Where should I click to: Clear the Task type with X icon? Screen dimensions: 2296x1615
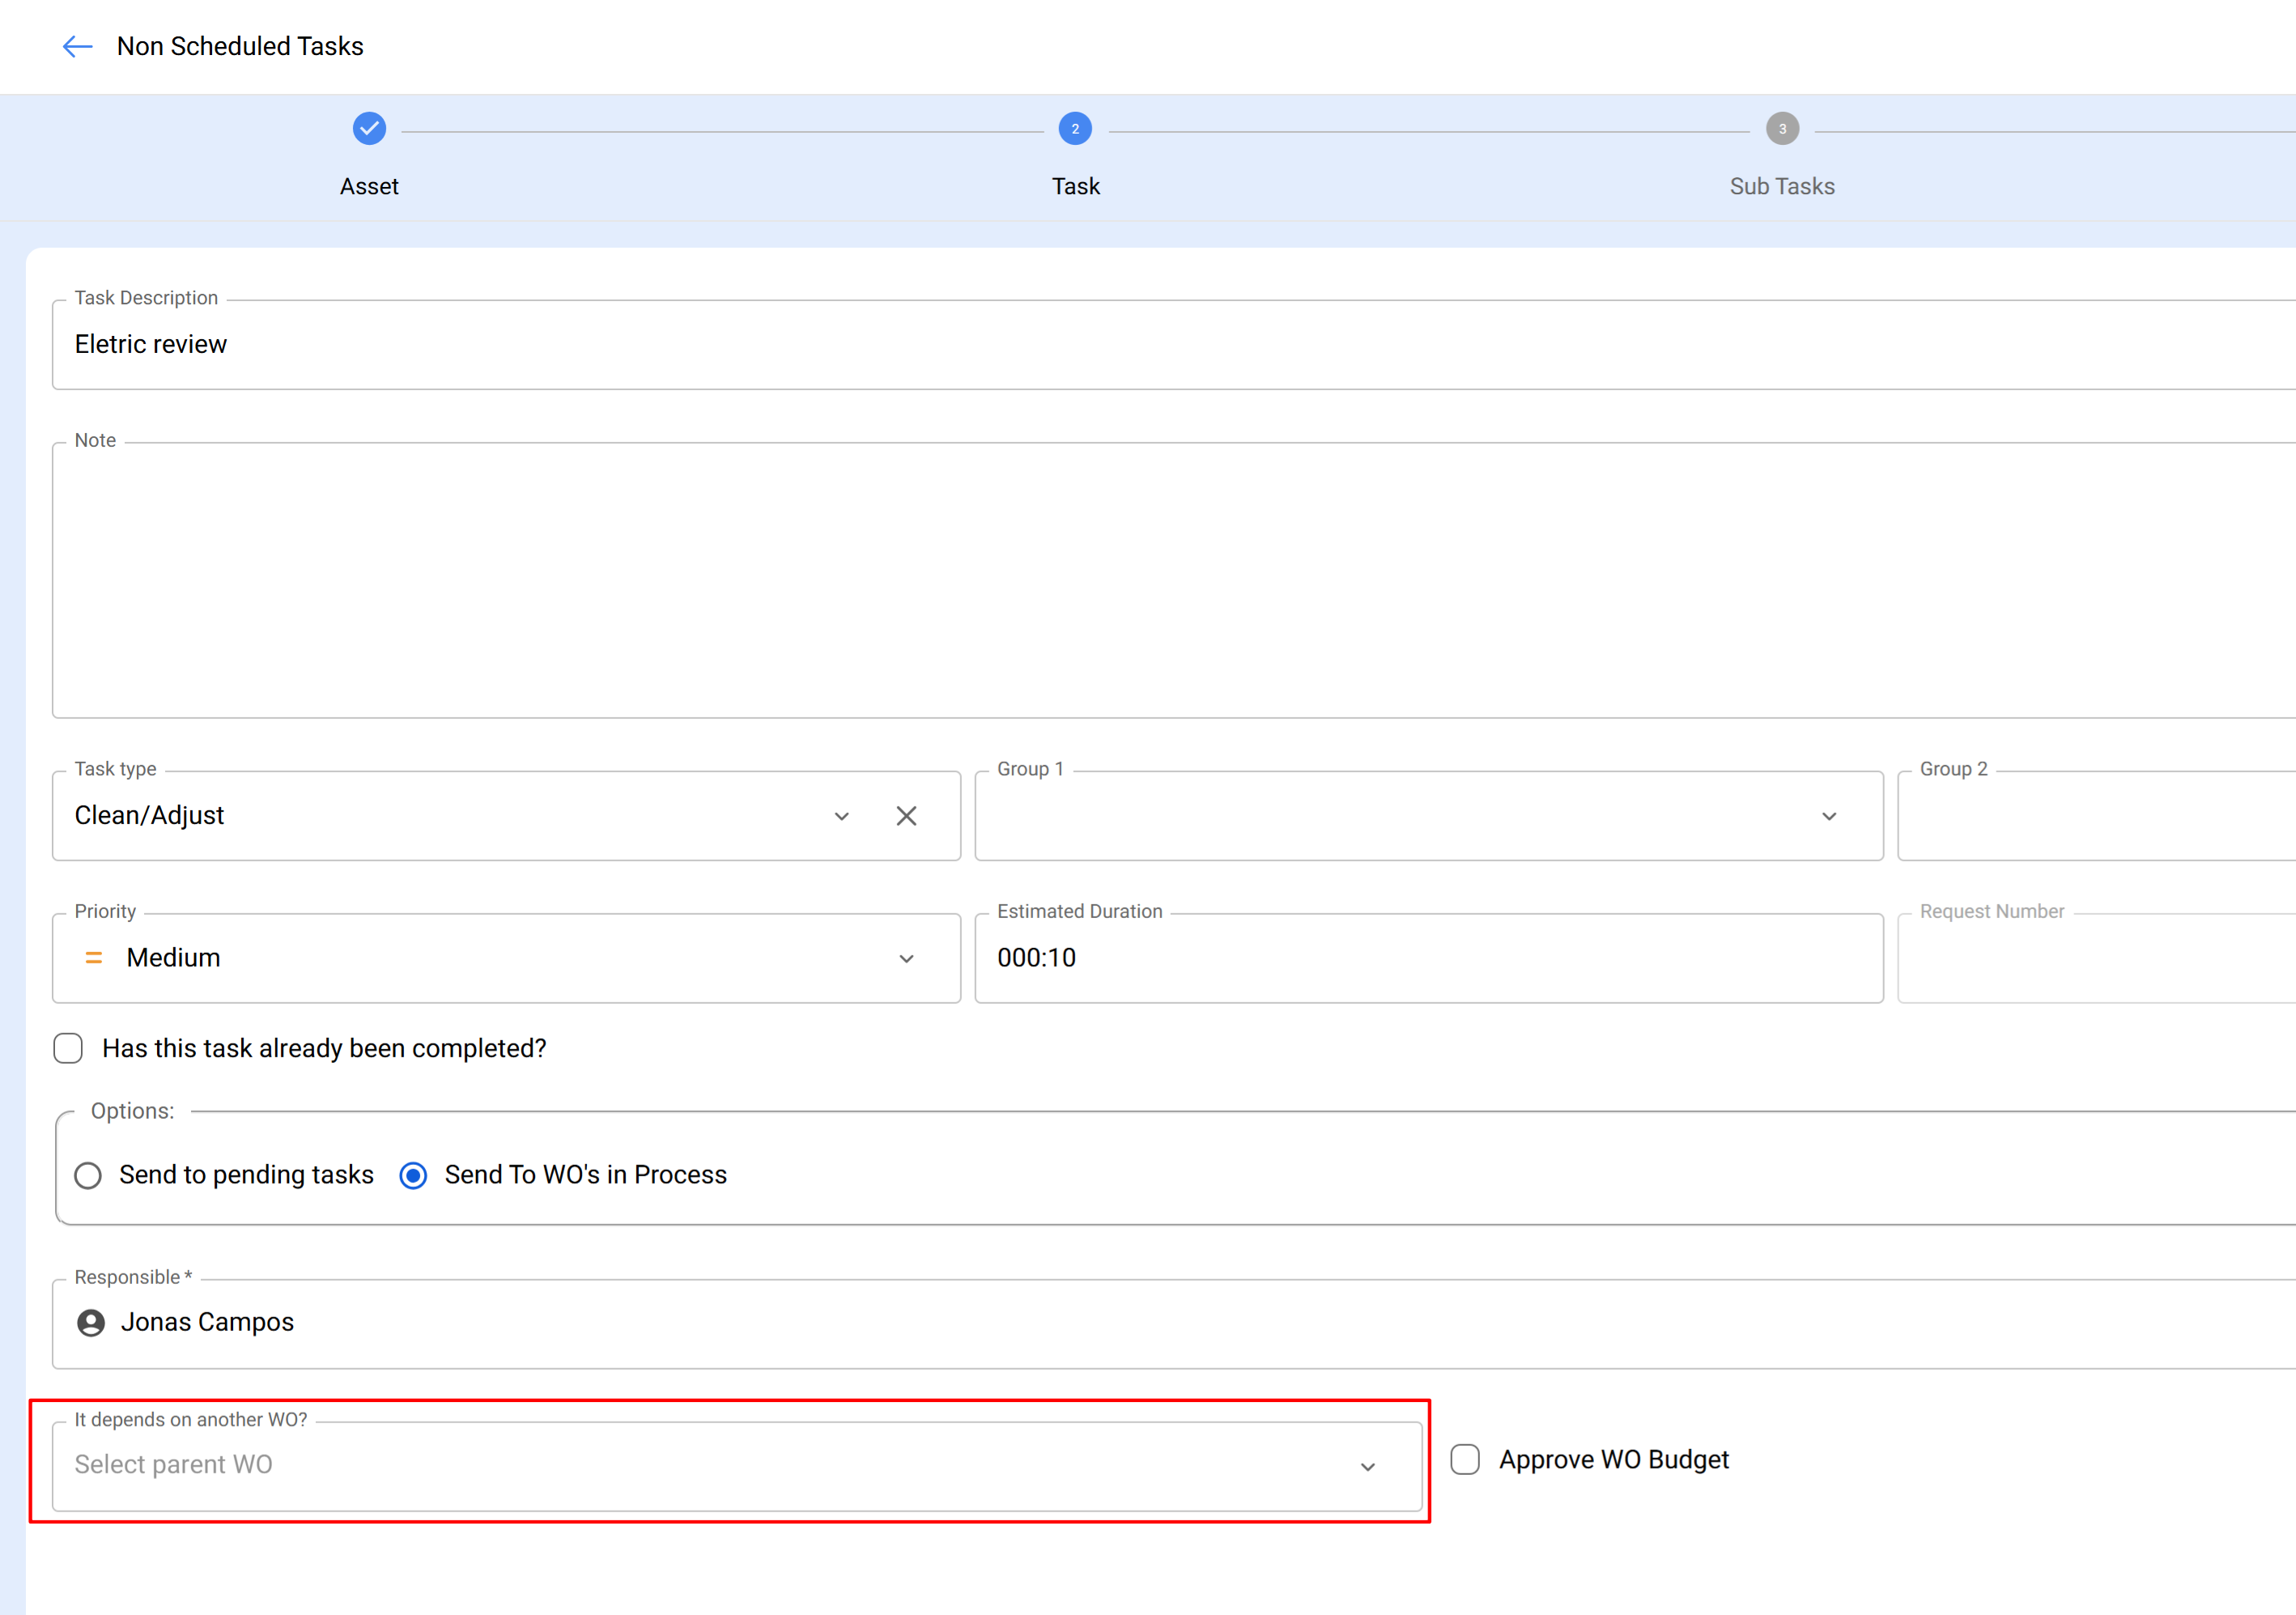coord(906,816)
